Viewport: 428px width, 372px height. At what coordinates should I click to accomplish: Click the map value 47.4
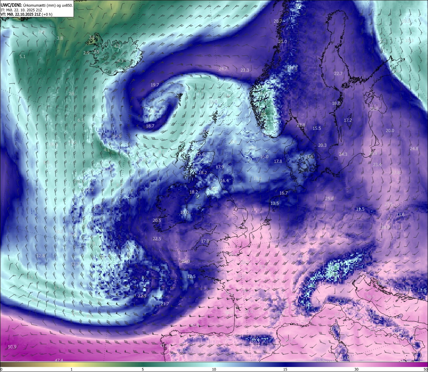tap(59, 361)
